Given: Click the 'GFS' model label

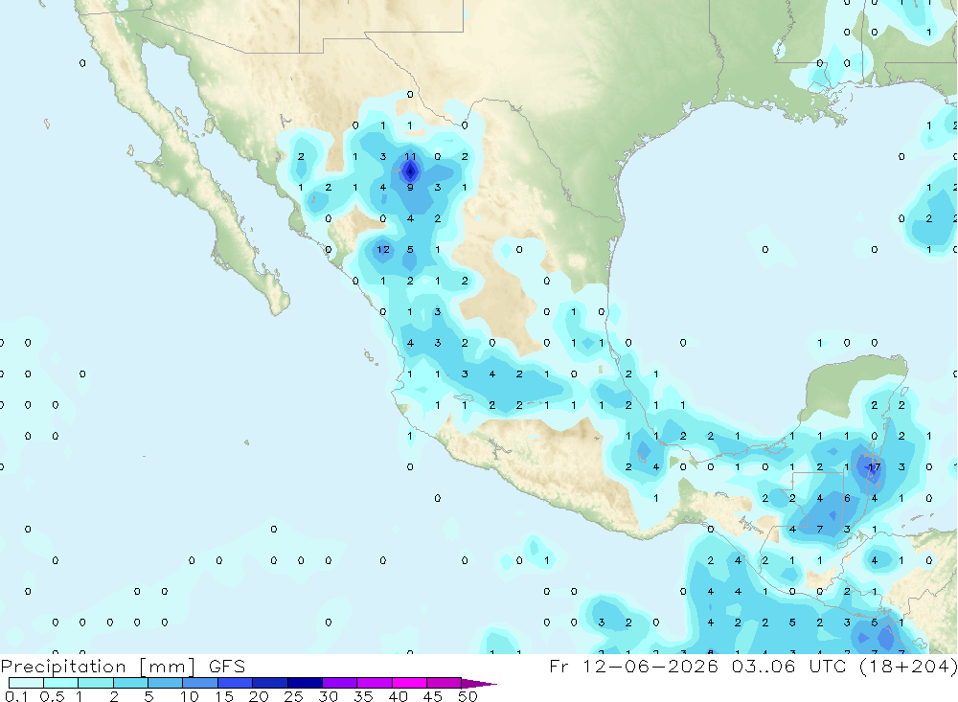Looking at the screenshot, I should click(227, 666).
